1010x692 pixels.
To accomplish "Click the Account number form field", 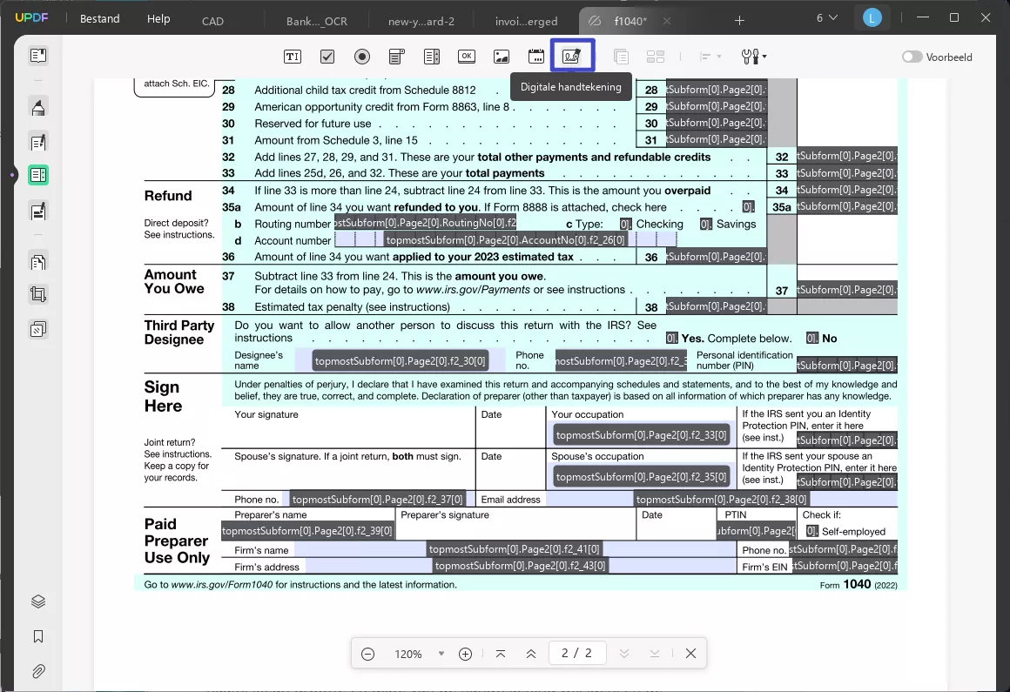I will click(506, 239).
